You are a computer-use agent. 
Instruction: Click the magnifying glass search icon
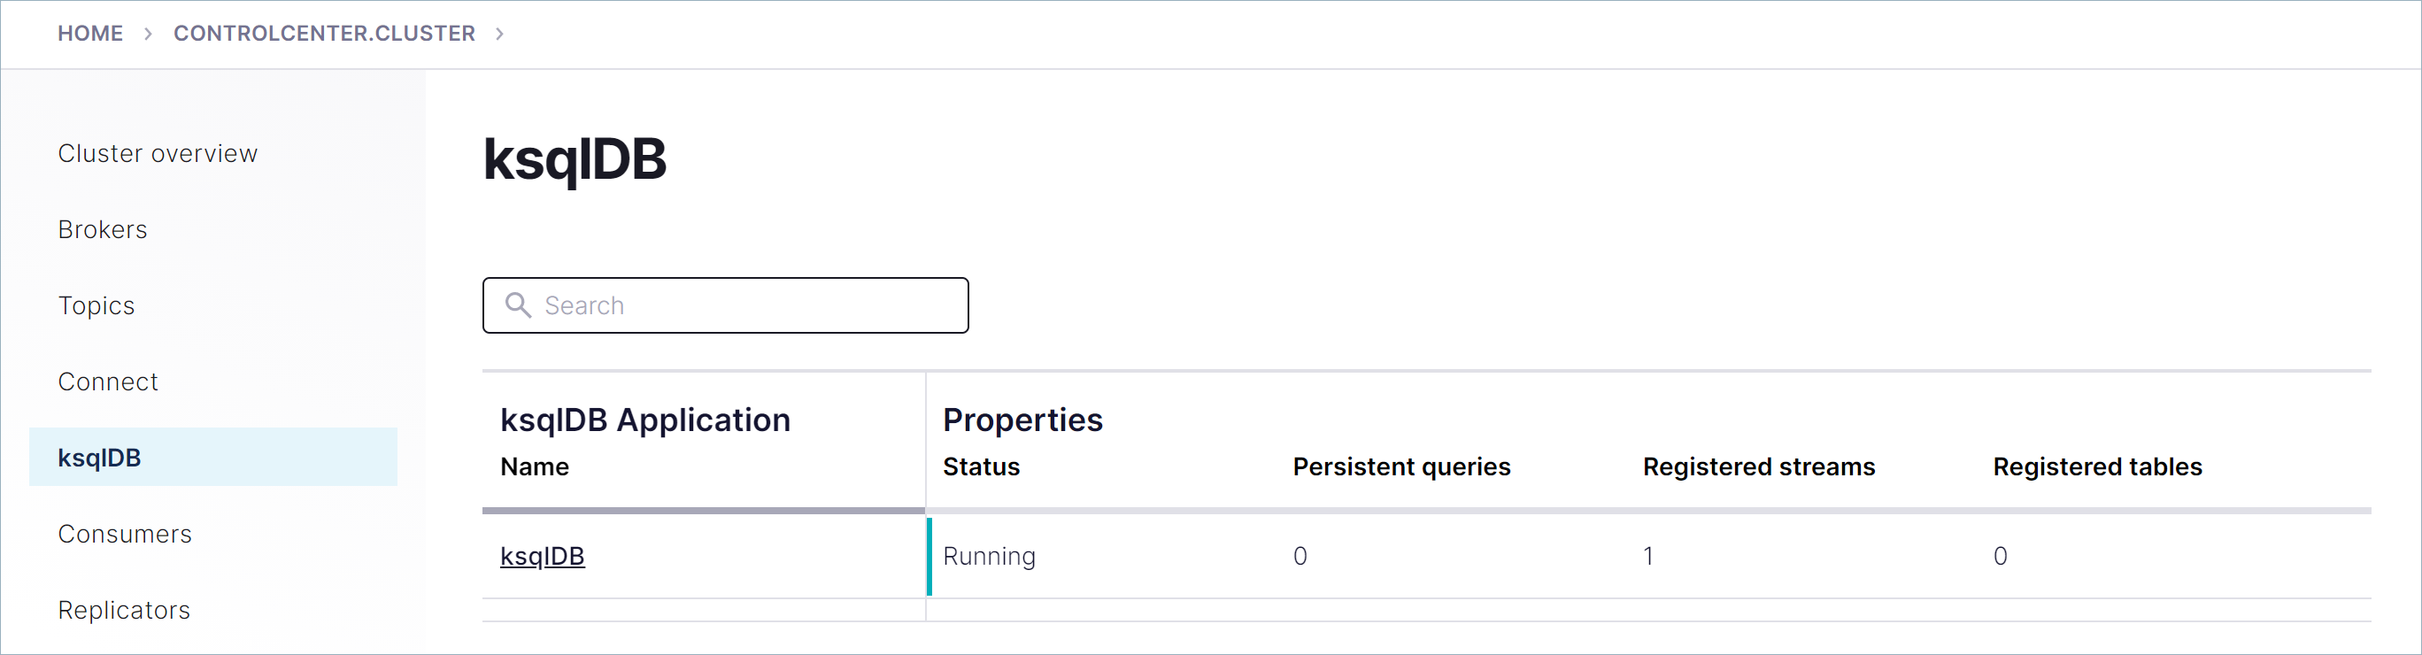[x=518, y=304]
